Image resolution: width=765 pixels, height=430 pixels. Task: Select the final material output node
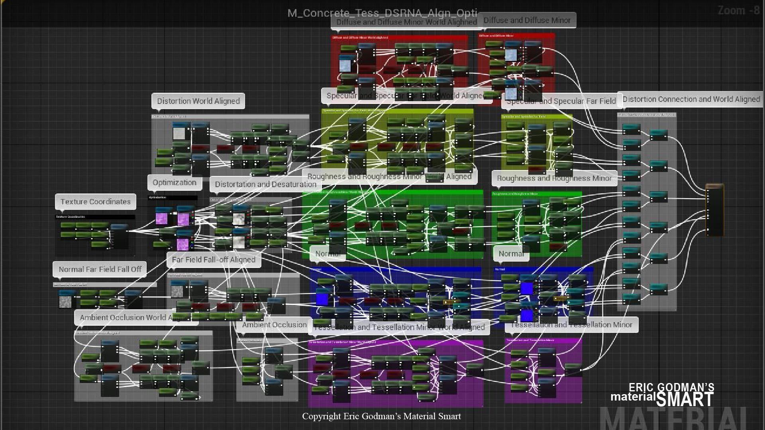tap(714, 210)
